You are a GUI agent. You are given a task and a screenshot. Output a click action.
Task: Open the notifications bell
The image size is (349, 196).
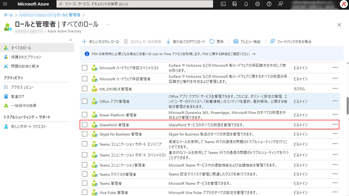[246, 4]
